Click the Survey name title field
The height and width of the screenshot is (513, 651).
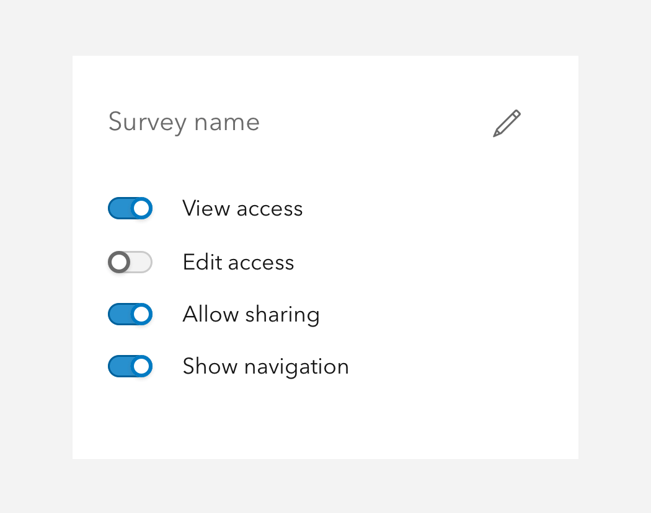[x=184, y=122]
